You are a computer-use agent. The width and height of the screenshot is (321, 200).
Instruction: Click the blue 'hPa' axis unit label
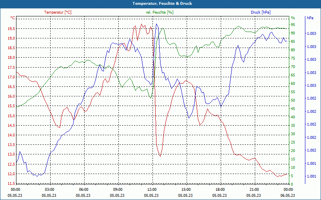[310, 18]
